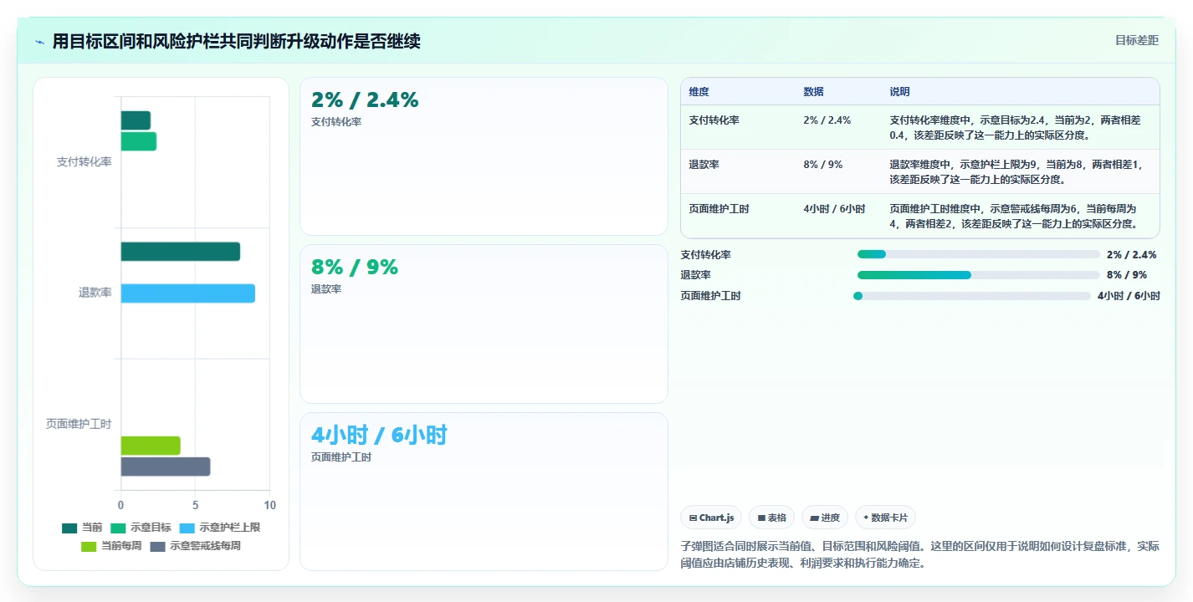Hide the 示意警戒线每周 legend series
The image size is (1193, 602).
pos(195,546)
